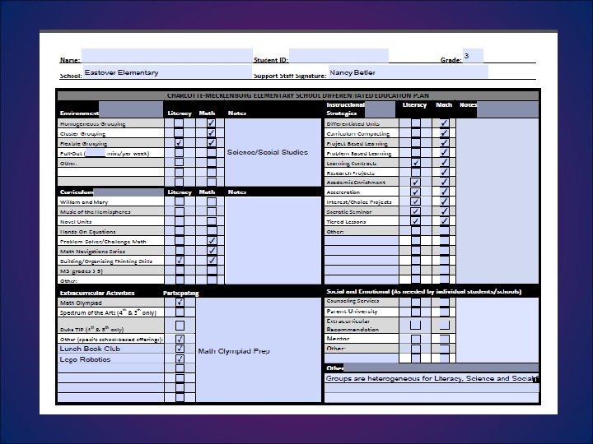
Task: Toggle Building/Organizing Thinking Skills Math box
Action: (x=212, y=261)
